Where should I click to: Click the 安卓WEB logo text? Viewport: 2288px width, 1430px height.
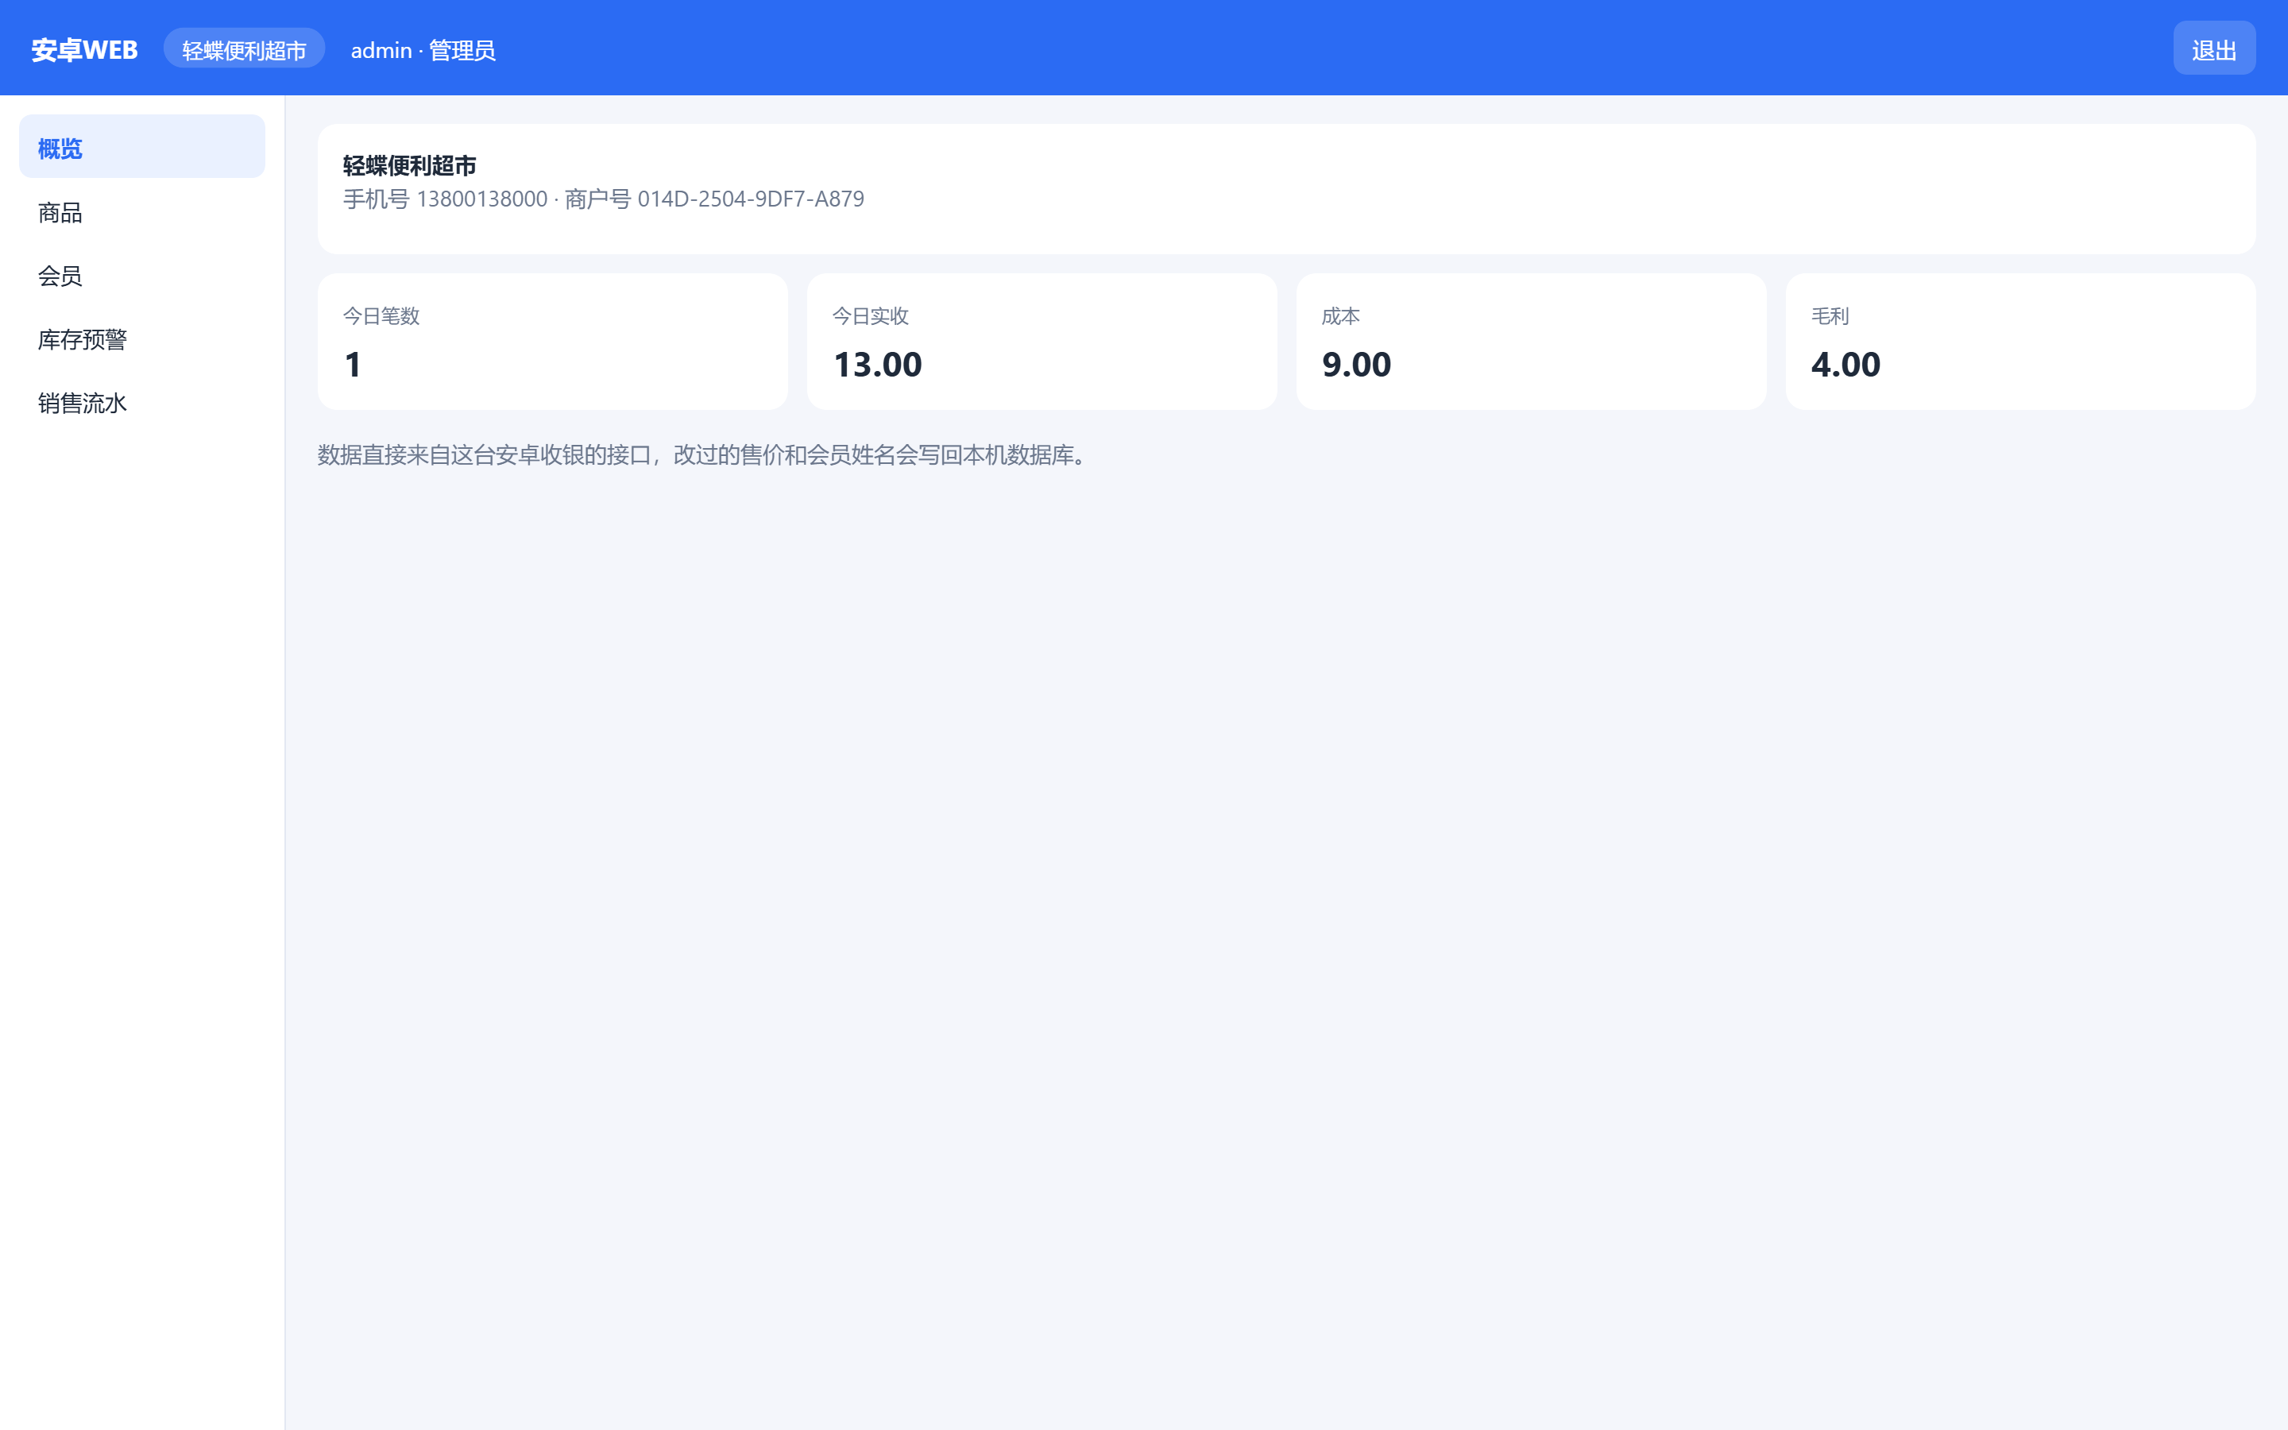coord(84,49)
